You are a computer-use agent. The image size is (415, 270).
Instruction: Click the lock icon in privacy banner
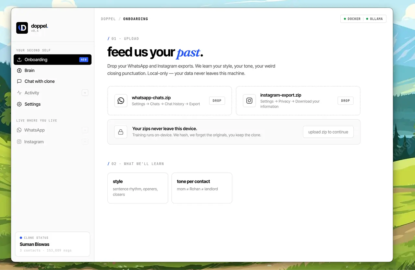[121, 132]
